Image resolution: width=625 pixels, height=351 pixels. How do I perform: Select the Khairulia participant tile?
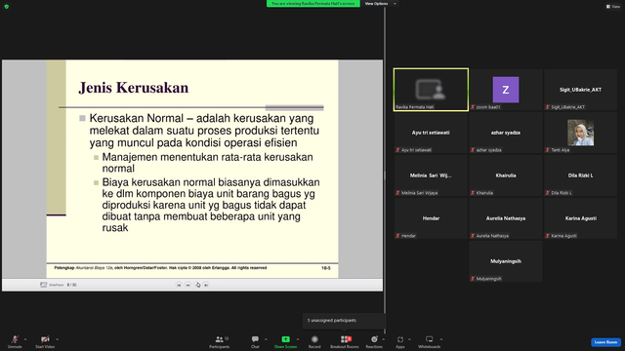pos(506,175)
